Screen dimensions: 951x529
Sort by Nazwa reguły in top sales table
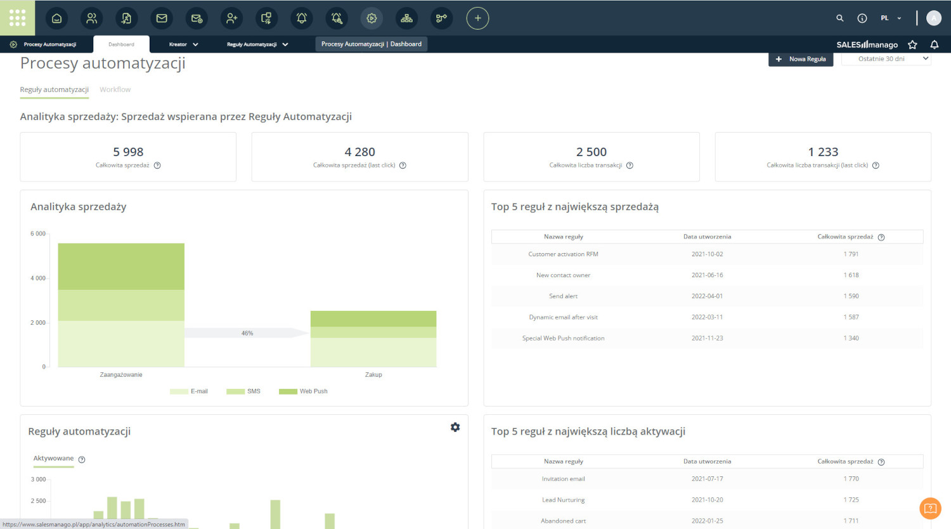(x=564, y=237)
